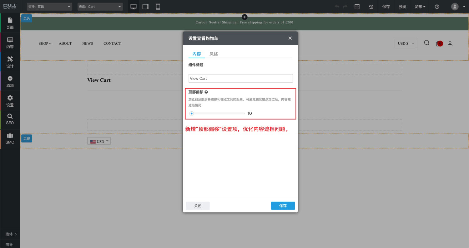Open the 页面 Cart page dropdown
Viewport: 469px width, 248px height.
[100, 7]
